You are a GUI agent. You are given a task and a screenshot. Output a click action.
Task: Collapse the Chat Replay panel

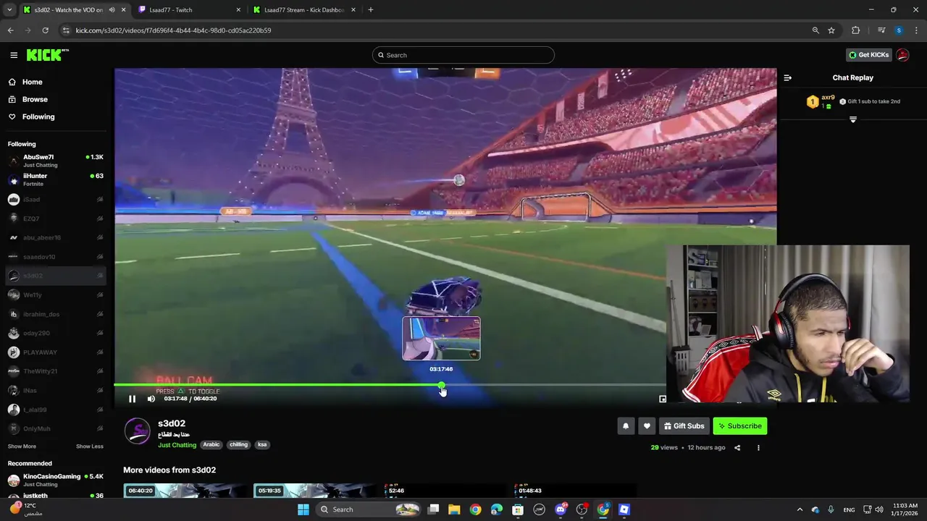coord(788,77)
